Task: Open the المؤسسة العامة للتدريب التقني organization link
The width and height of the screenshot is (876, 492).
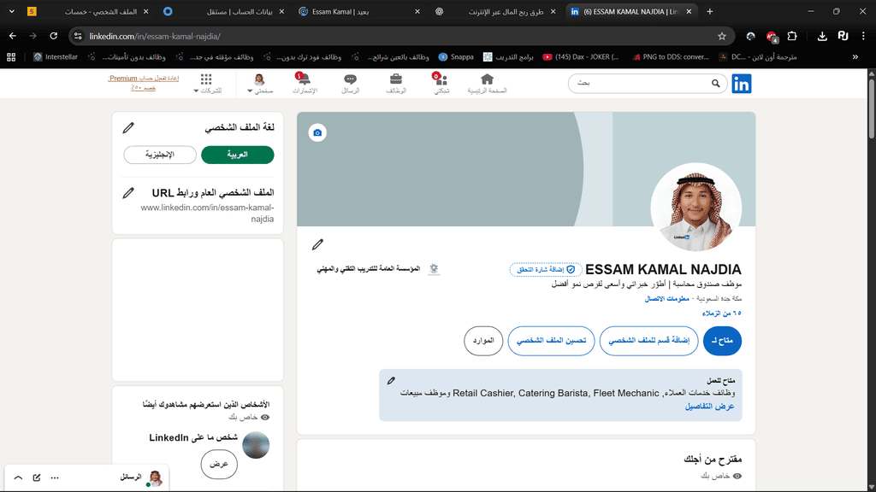Action: [378, 269]
